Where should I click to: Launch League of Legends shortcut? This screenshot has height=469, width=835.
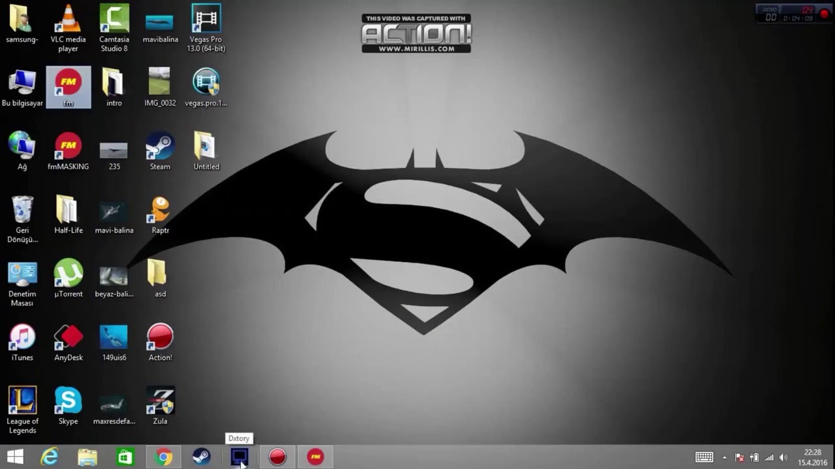pyautogui.click(x=22, y=410)
